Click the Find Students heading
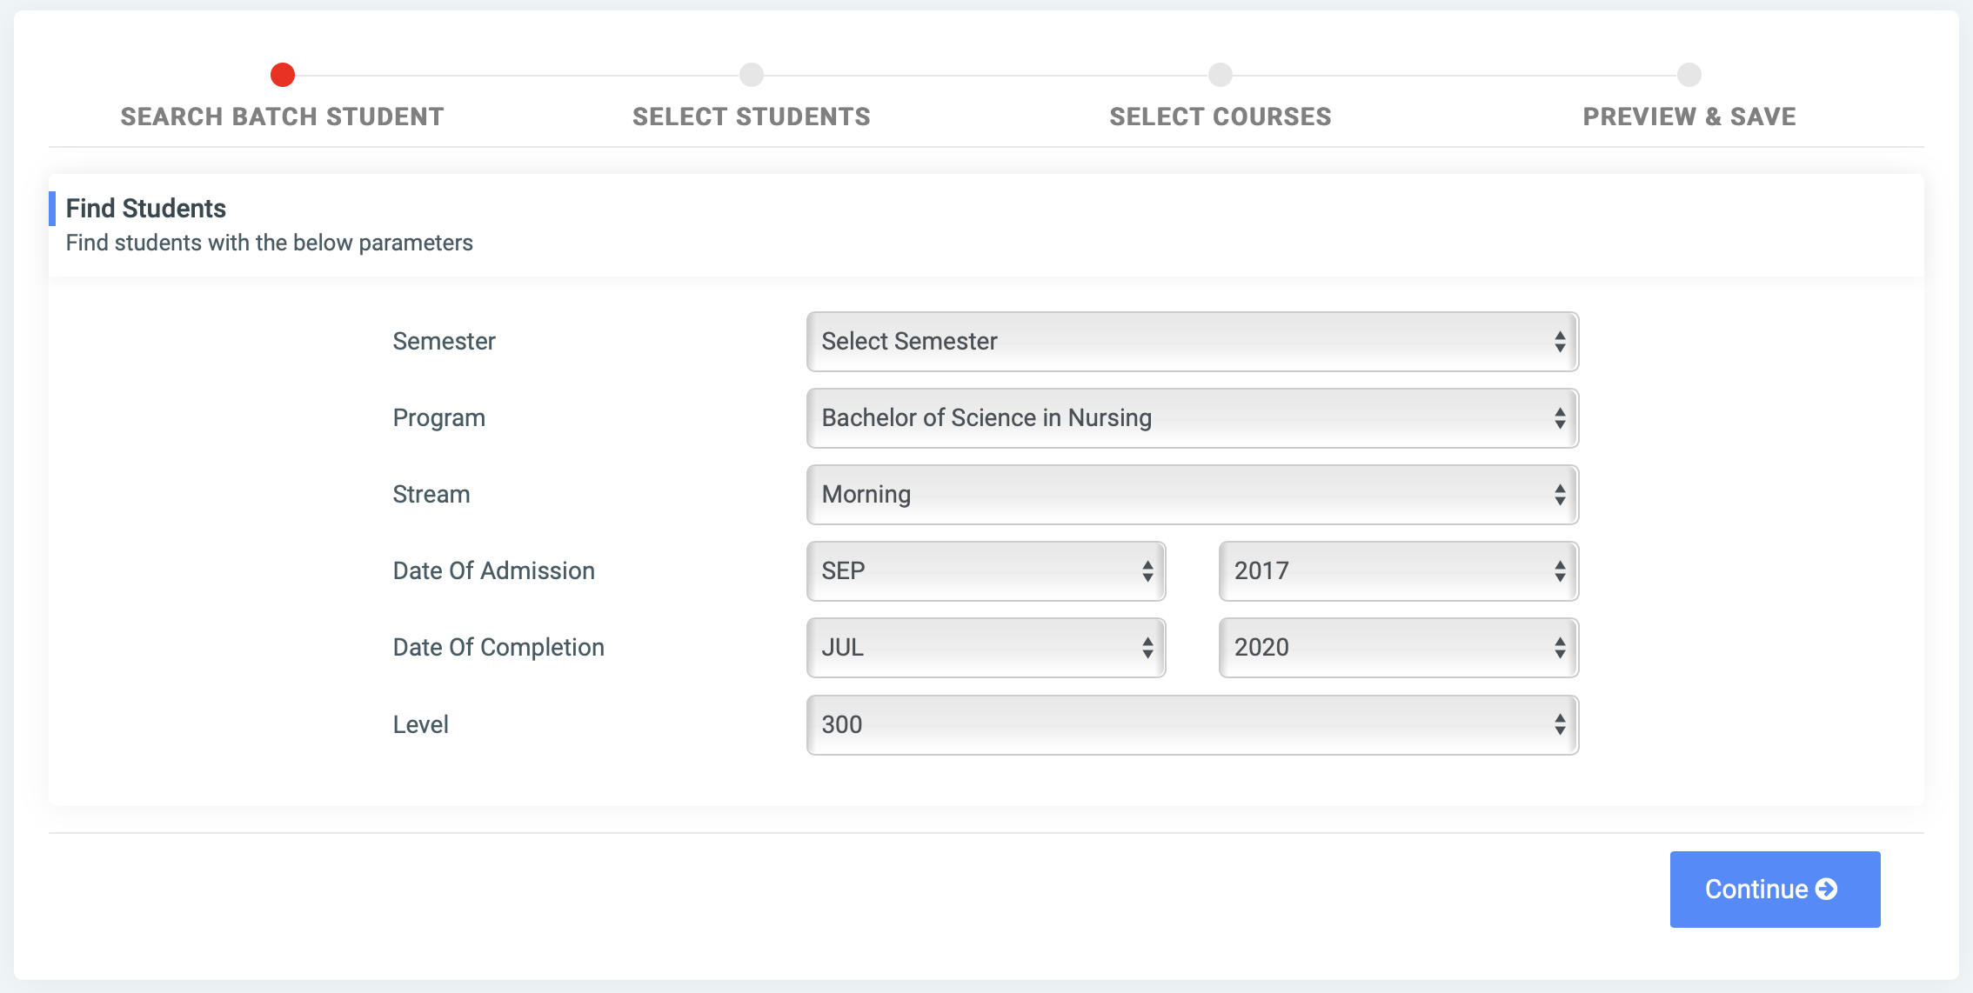This screenshot has width=1973, height=993. click(145, 208)
